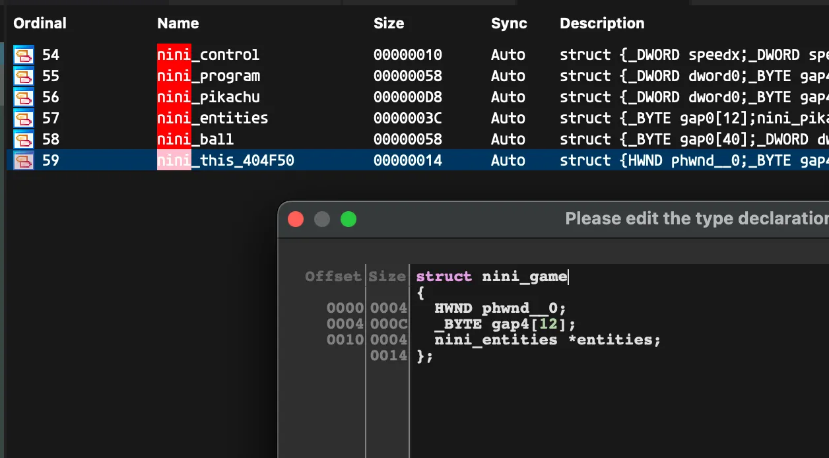Screen dimensions: 829x458
Task: Click Auto sync cell in nini_control row
Action: coord(508,55)
